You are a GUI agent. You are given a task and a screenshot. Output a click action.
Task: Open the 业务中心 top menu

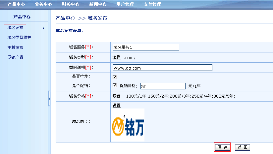43,4
